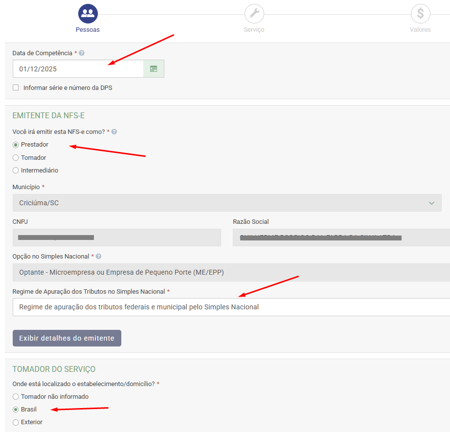Click the Data de Competência date field
This screenshot has height=432, width=450.
(x=78, y=69)
